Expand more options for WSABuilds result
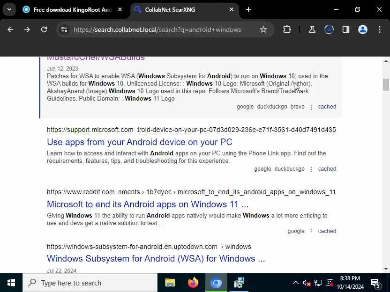Image resolution: width=390 pixels, height=292 pixels. (x=311, y=107)
